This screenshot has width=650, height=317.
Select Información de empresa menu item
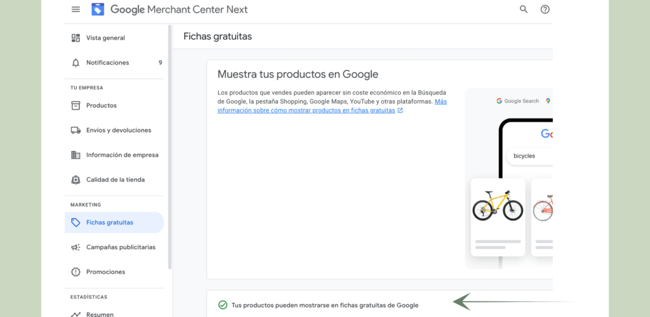pos(114,155)
